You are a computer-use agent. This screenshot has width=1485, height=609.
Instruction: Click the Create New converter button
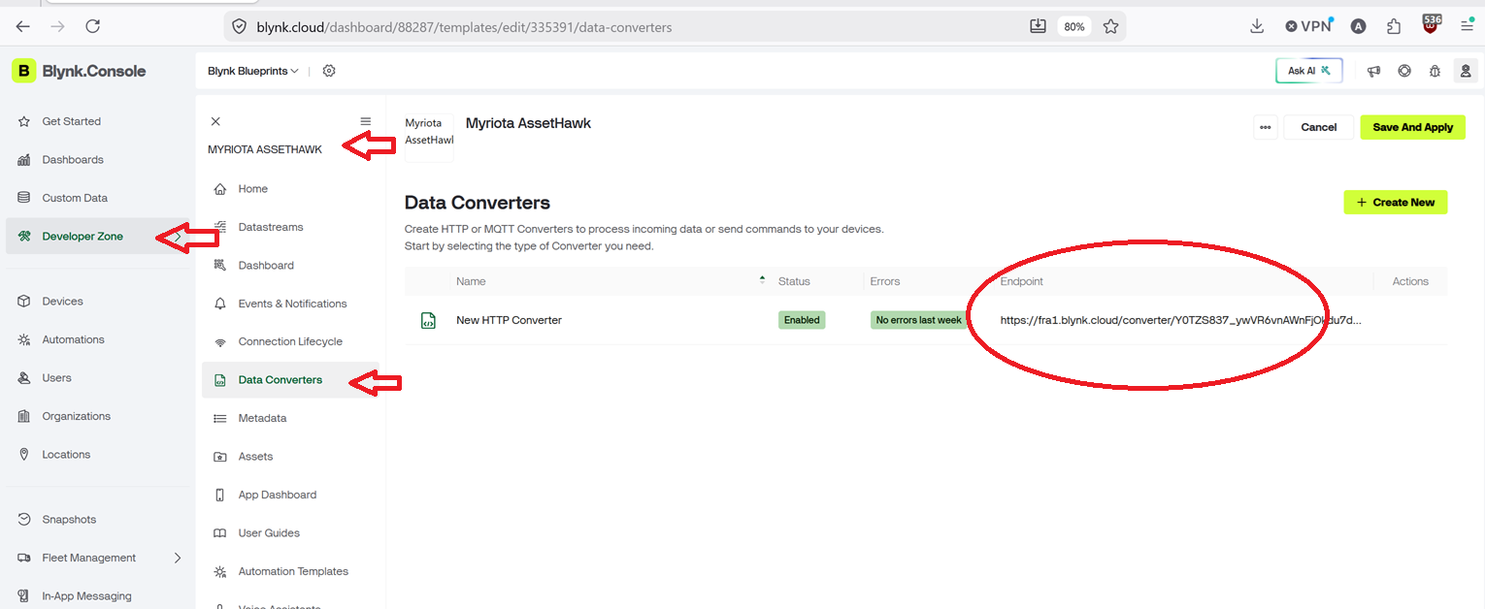1396,202
